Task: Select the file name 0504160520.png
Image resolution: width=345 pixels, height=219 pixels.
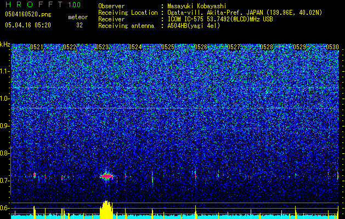Action: tap(28, 14)
